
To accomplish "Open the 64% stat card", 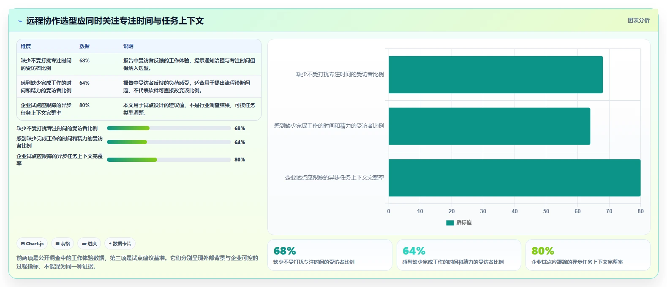I will [x=459, y=255].
